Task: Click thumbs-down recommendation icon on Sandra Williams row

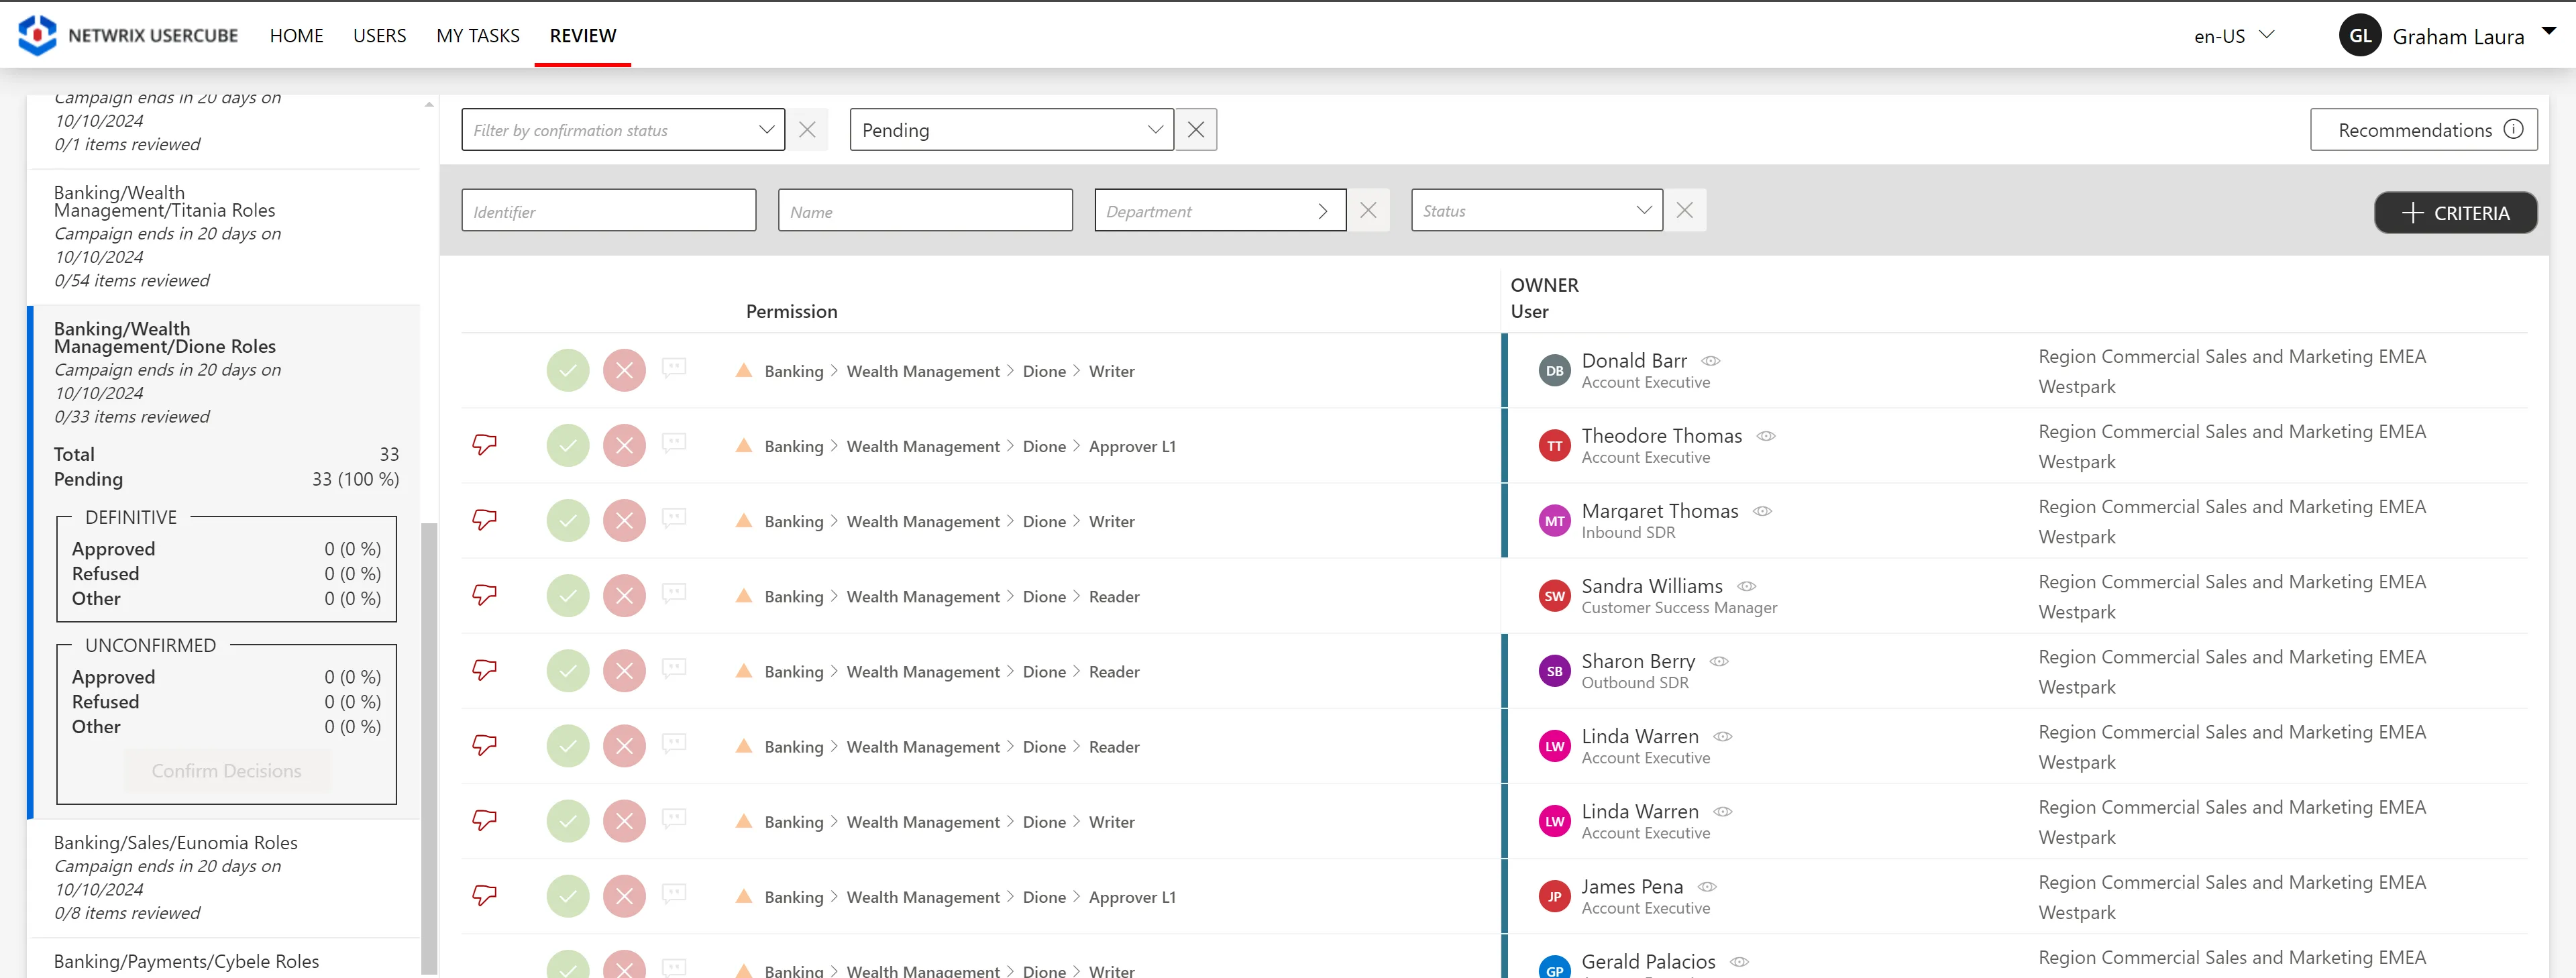Action: (484, 595)
